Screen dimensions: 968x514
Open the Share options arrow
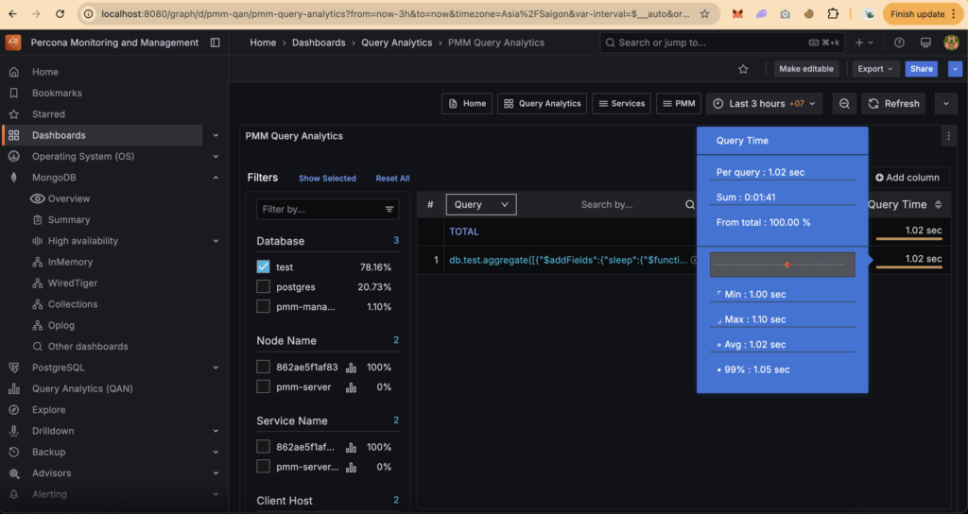[x=955, y=69]
